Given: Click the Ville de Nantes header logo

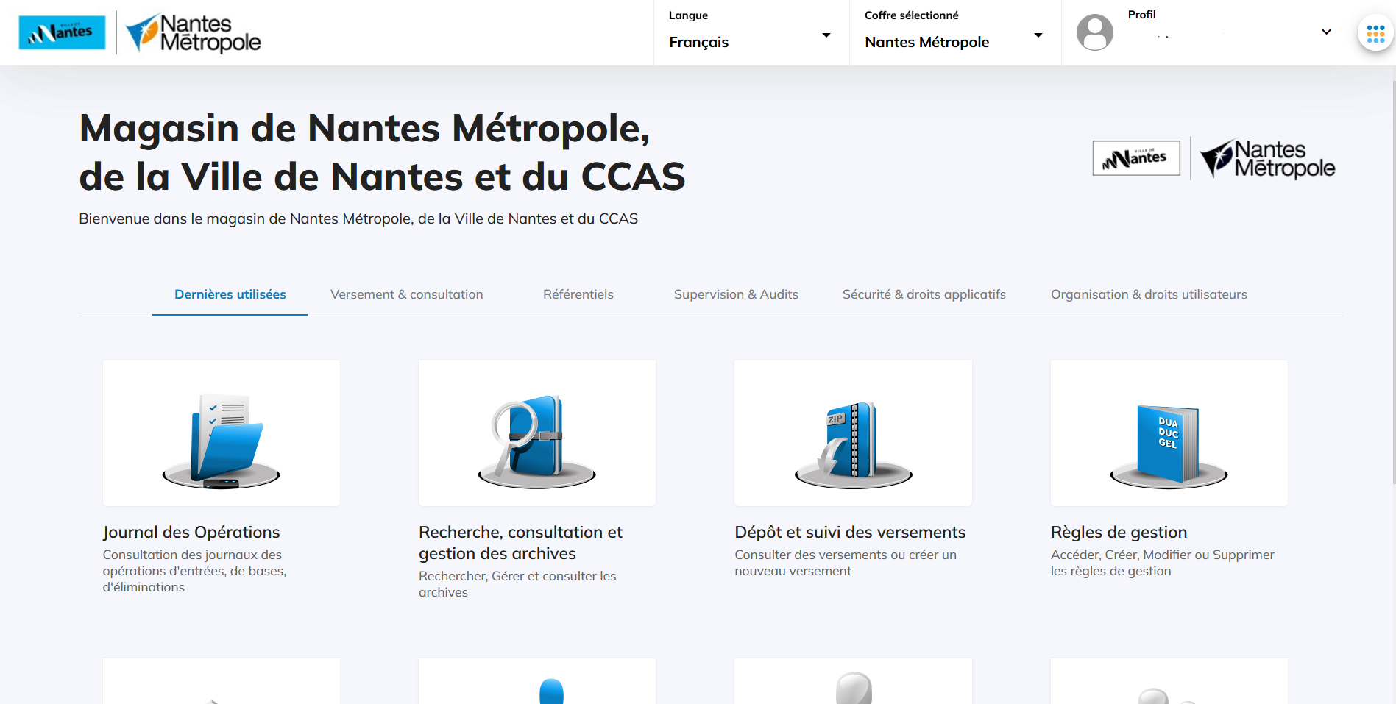Looking at the screenshot, I should point(62,32).
